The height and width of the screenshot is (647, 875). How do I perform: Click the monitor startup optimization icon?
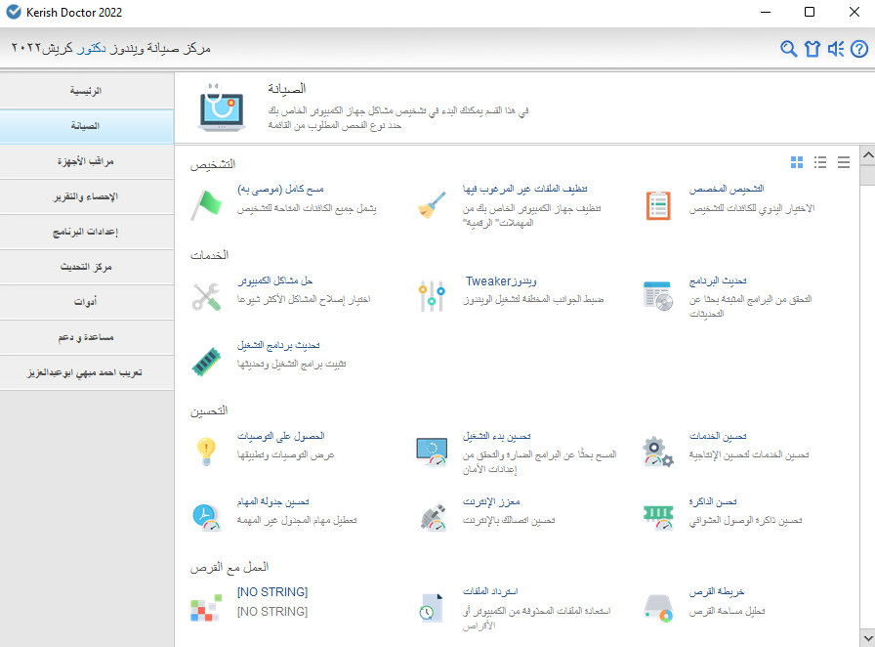432,452
